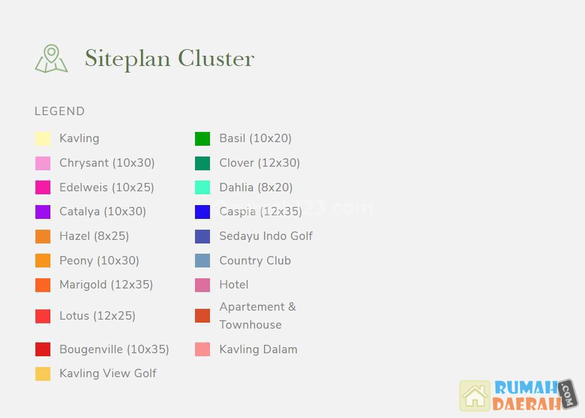Choose the aqua Dahlia color swatch

(202, 188)
